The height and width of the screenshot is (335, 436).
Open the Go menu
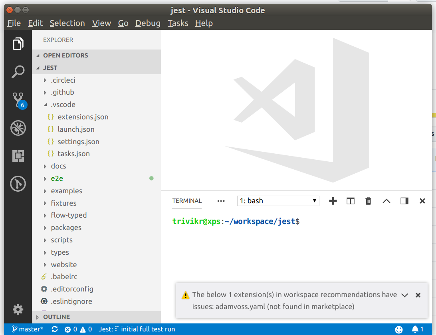coord(123,23)
